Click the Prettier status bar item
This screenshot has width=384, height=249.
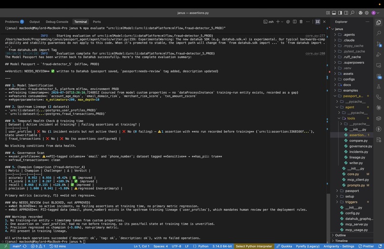366,246
